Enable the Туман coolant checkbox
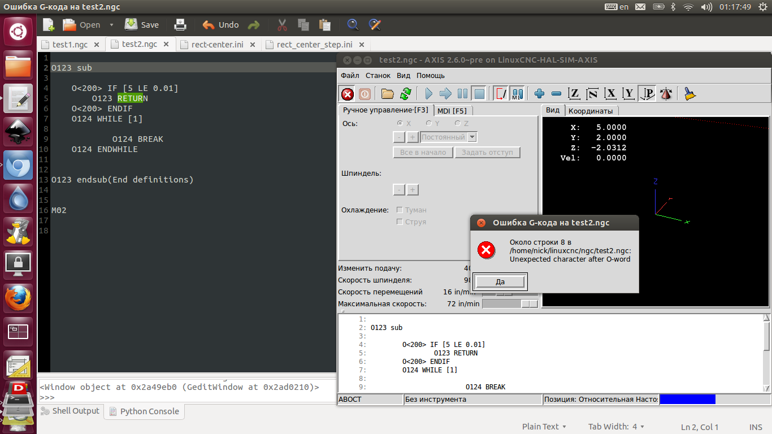The height and width of the screenshot is (434, 772). point(400,210)
